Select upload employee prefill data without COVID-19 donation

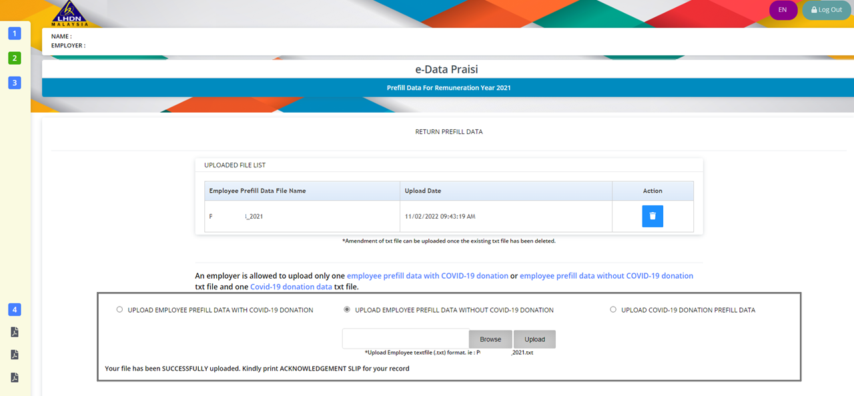coord(347,309)
